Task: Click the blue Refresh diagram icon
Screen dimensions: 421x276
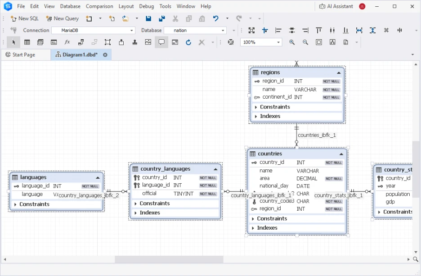Action: pos(188,42)
